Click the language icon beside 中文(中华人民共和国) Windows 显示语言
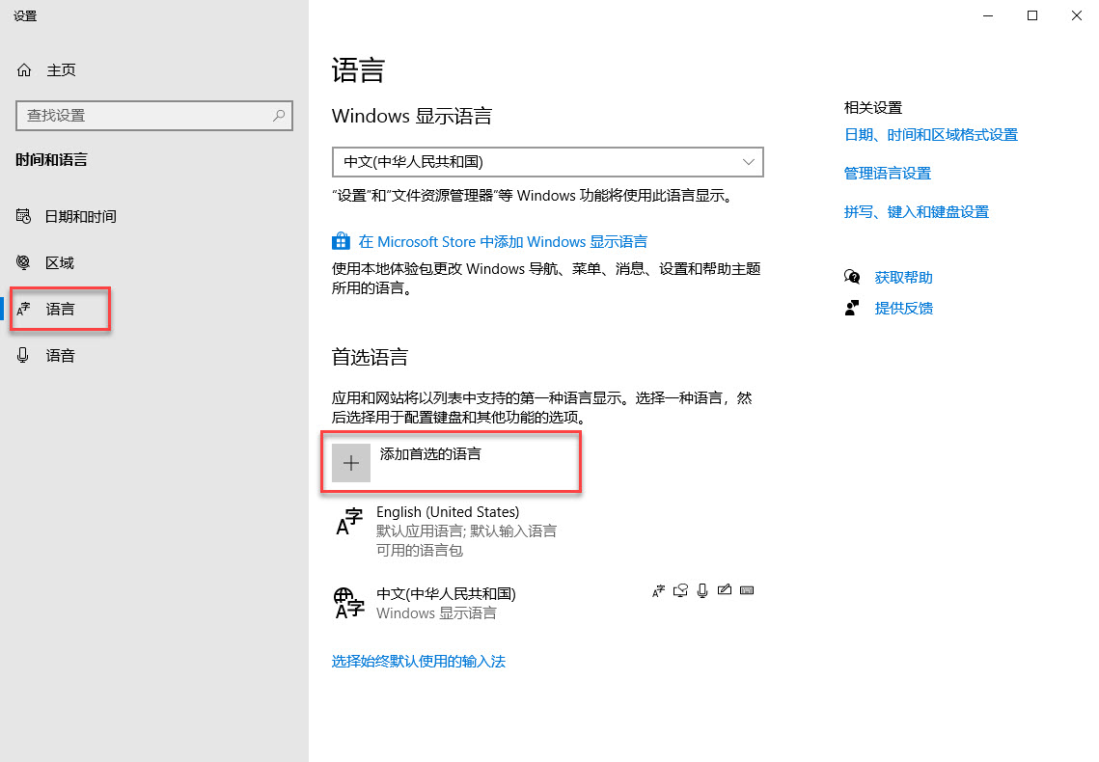 tap(349, 603)
